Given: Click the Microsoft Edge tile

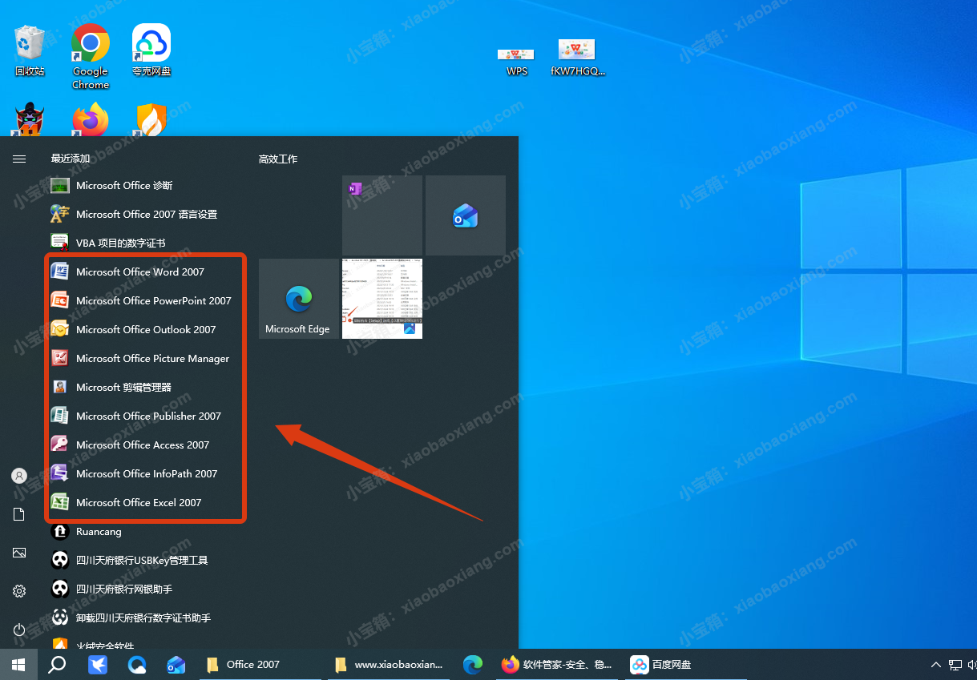Looking at the screenshot, I should click(298, 299).
